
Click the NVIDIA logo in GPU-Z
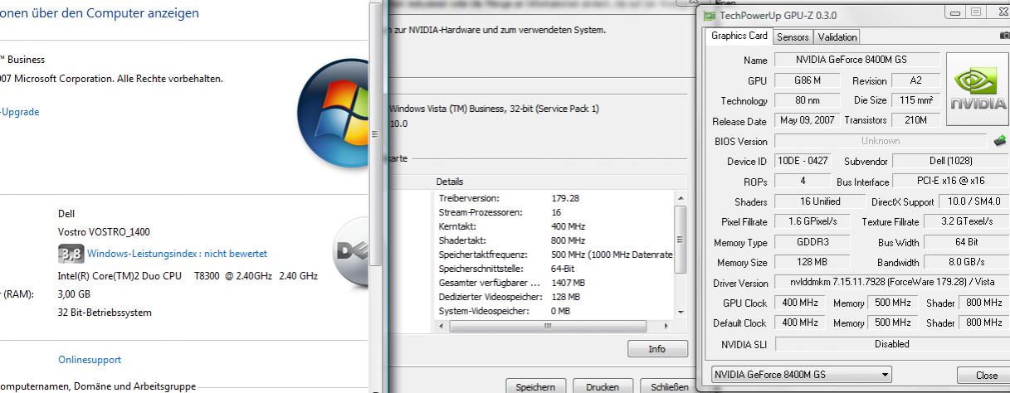pos(978,88)
